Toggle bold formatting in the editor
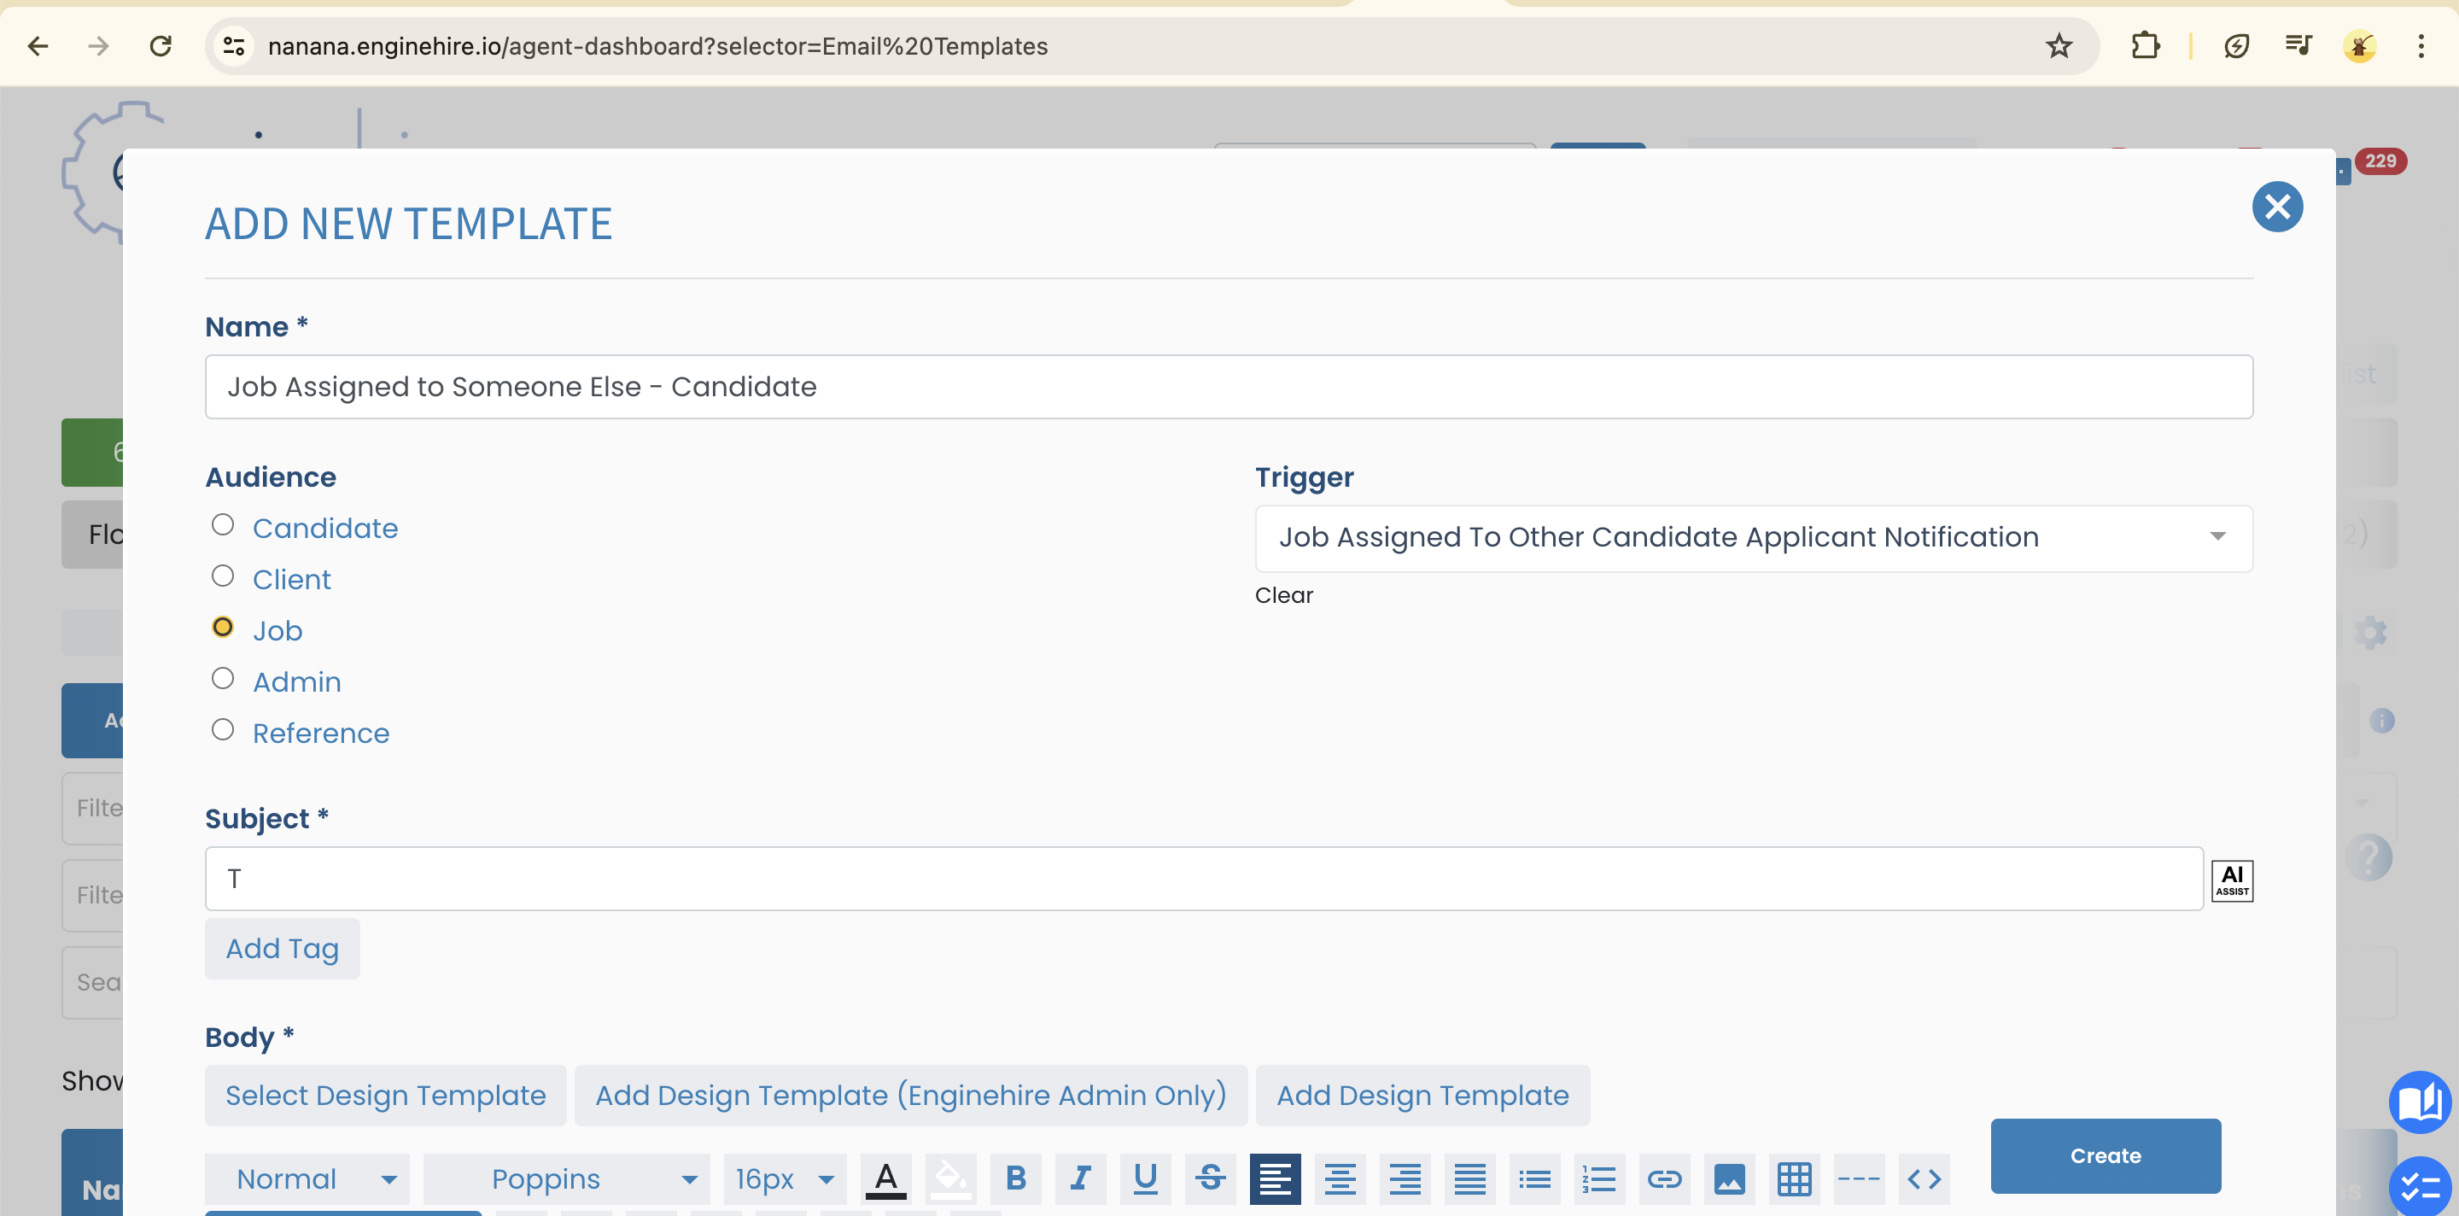2459x1216 pixels. tap(1016, 1178)
